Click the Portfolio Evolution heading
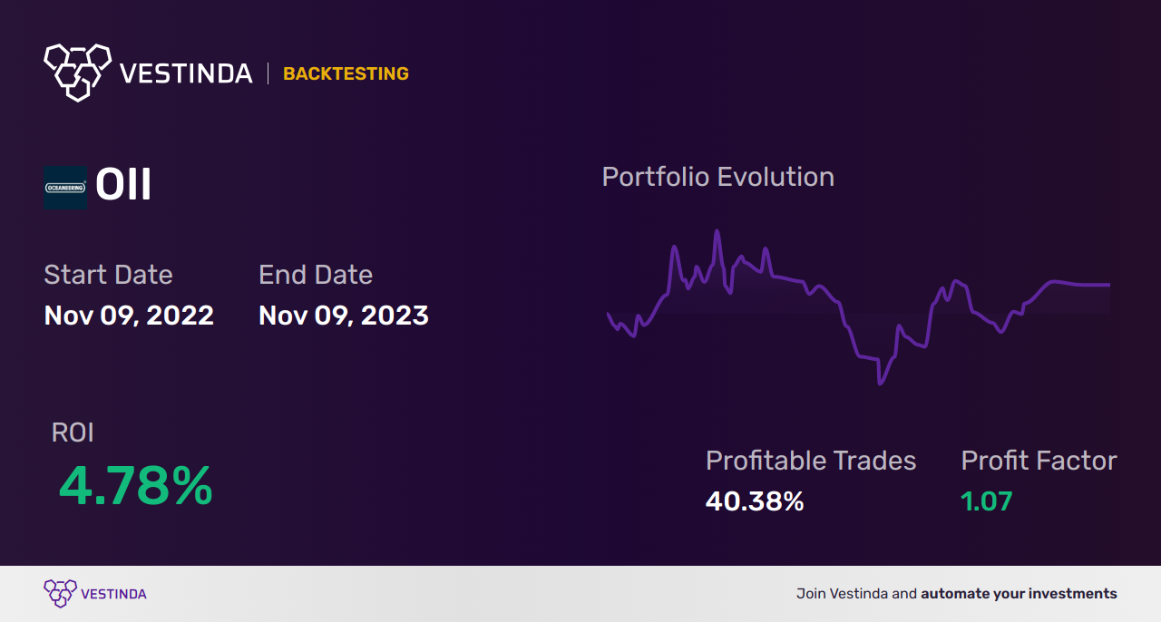 coord(718,177)
